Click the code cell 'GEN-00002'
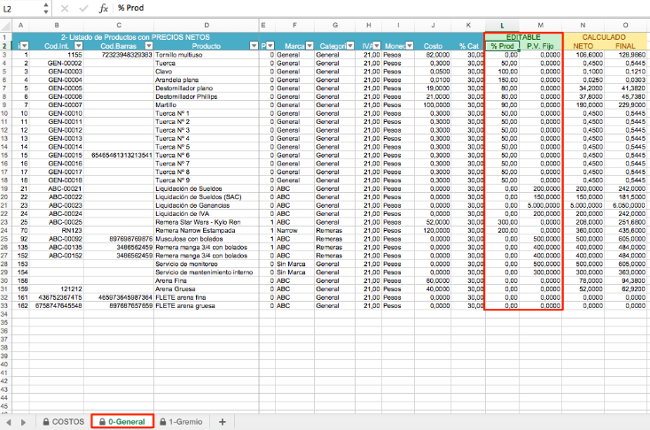This screenshot has height=430, width=650. pos(57,63)
